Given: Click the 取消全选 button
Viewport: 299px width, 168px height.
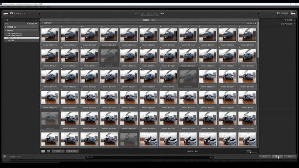Looking at the screenshot, I should 72,151.
